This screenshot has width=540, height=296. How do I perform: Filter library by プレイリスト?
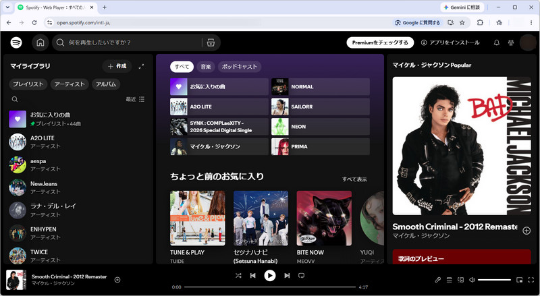28,84
